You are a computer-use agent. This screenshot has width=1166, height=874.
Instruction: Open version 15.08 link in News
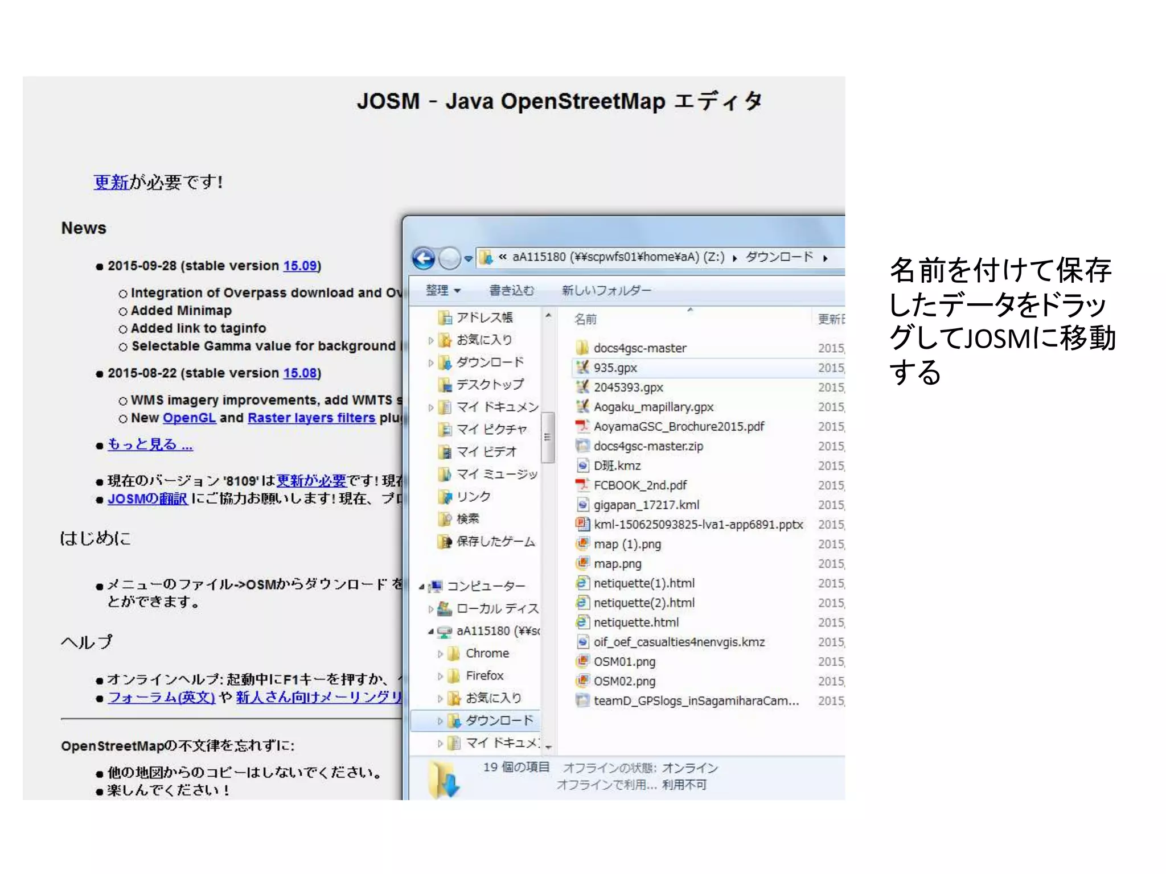[x=300, y=373]
